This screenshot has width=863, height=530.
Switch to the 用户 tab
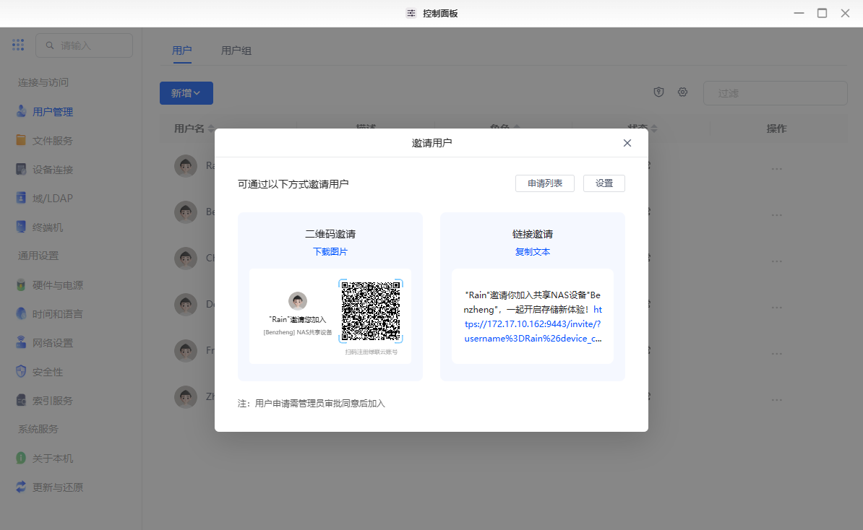pos(181,51)
